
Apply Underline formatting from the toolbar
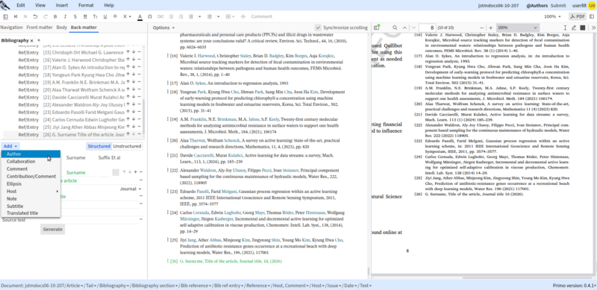(104, 16)
